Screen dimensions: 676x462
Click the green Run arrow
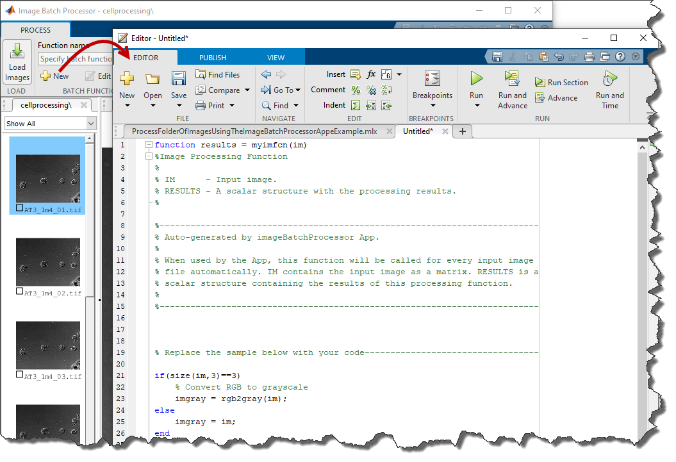coord(476,78)
